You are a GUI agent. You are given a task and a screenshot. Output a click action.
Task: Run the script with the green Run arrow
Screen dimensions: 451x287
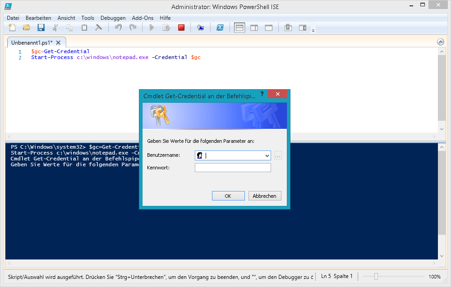coord(152,27)
